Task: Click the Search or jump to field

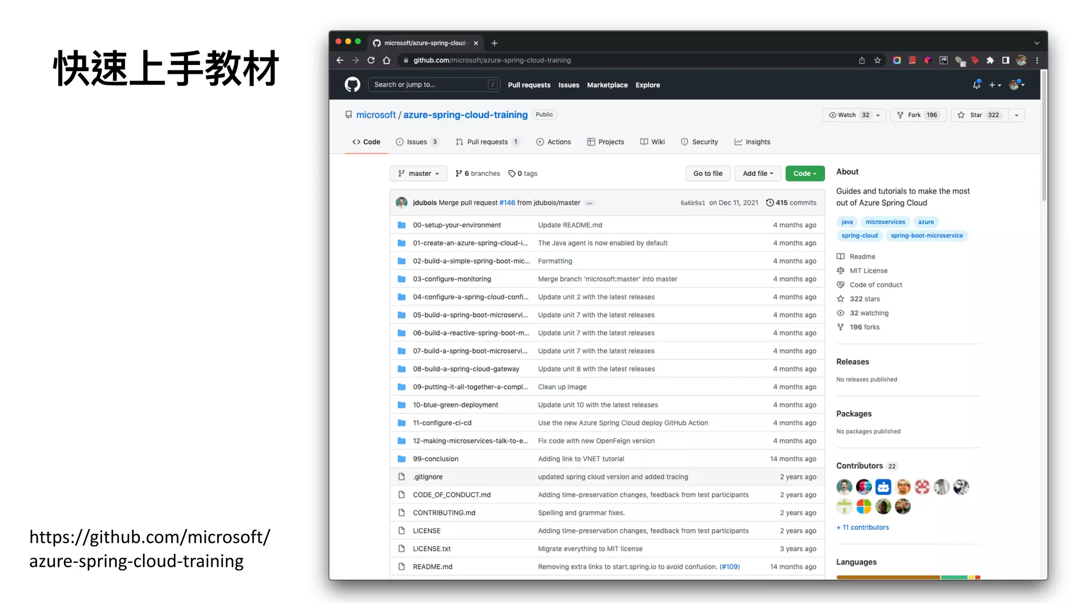Action: [x=434, y=84]
